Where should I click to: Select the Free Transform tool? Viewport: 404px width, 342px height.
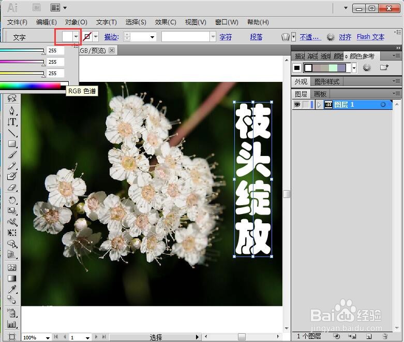click(12, 233)
